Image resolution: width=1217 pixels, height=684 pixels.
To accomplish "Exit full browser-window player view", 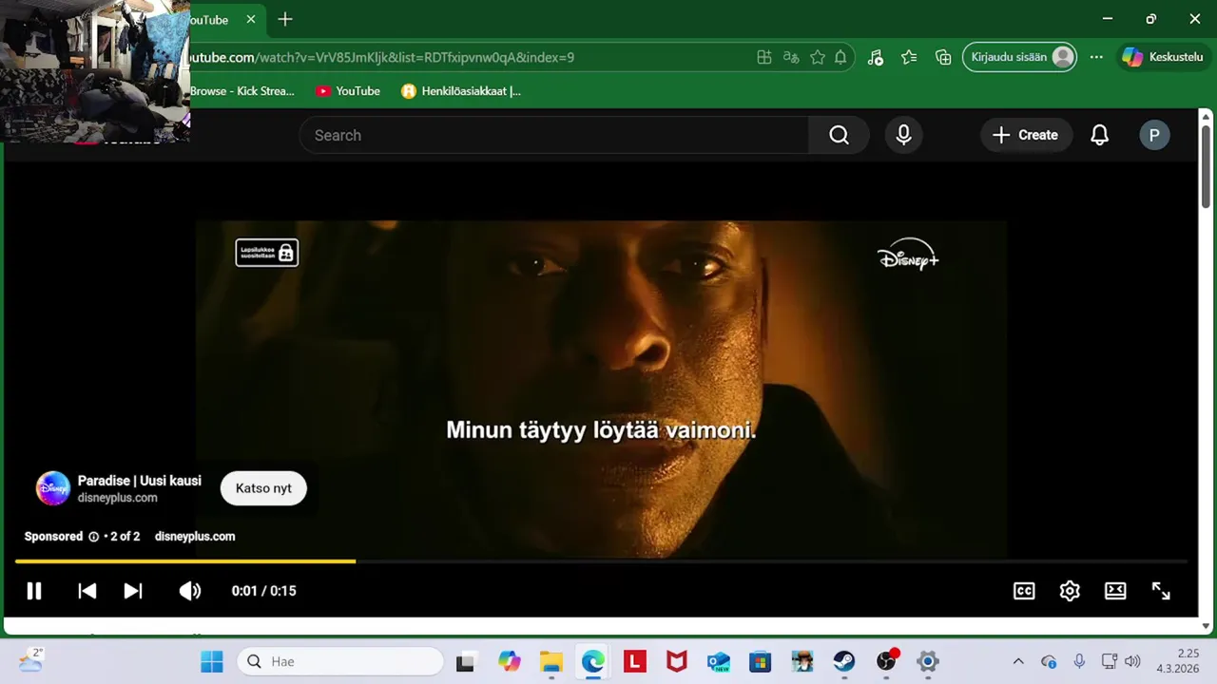I will [x=1161, y=591].
